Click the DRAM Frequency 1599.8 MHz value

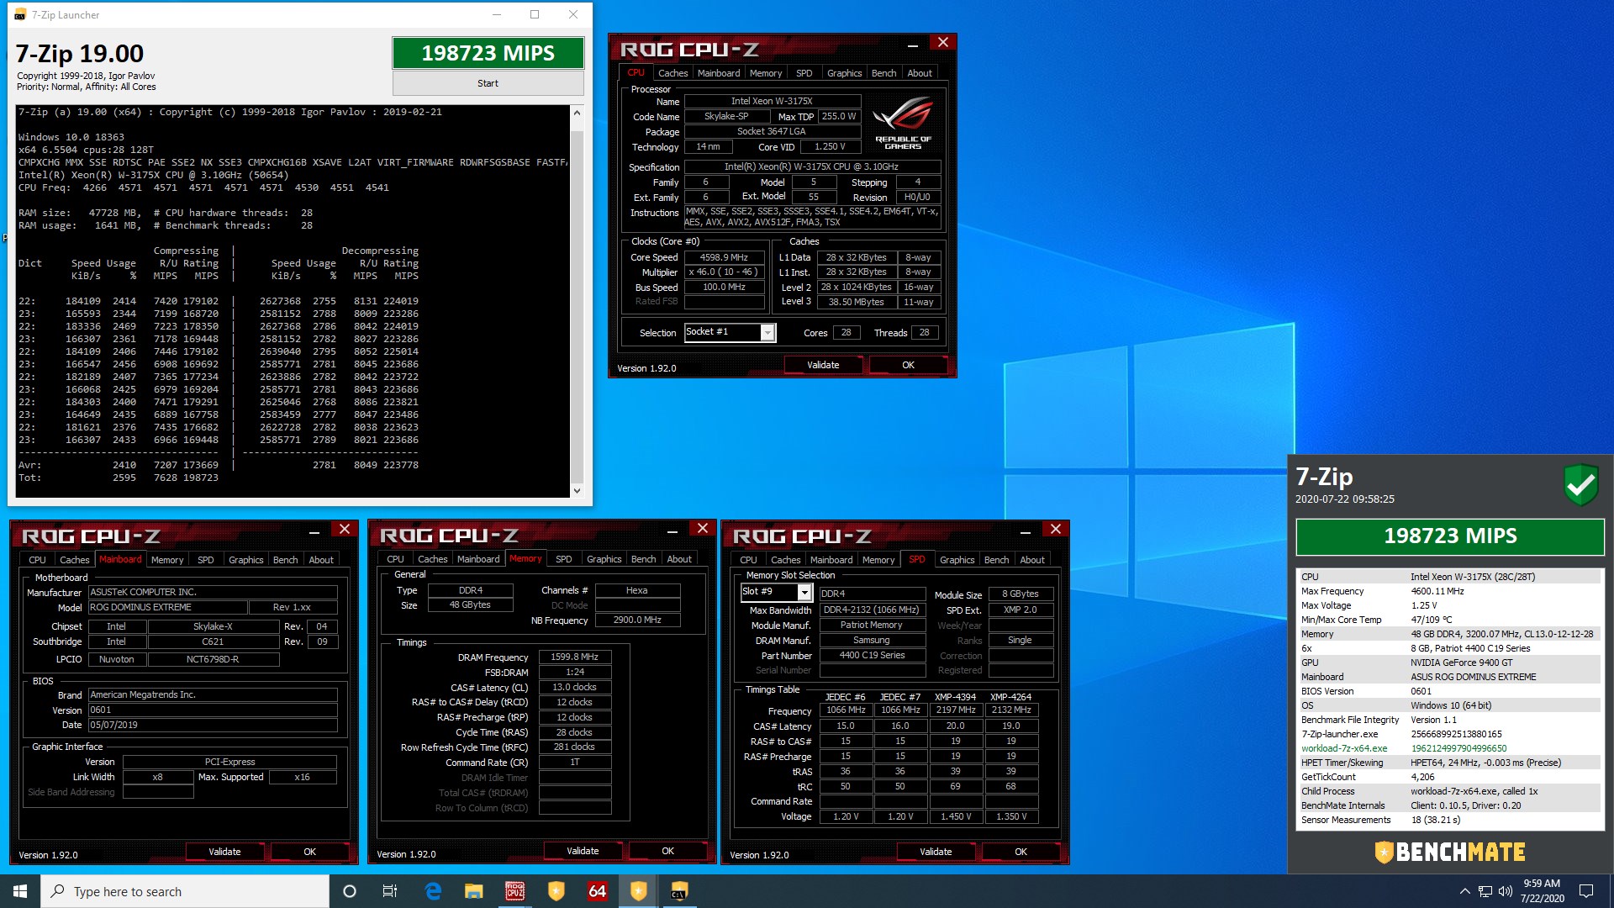pos(575,657)
